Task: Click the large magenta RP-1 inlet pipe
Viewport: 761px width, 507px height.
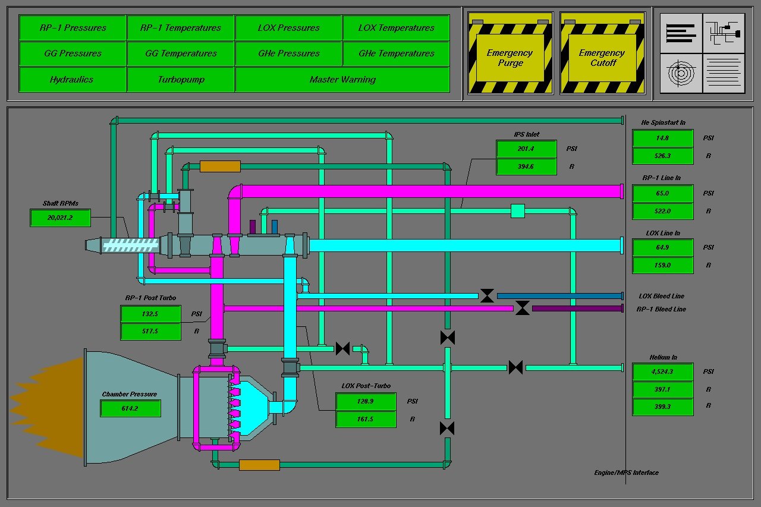Action: 431,191
